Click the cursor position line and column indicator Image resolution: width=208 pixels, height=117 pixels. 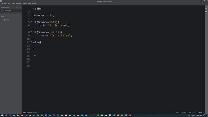[x=27, y=112]
